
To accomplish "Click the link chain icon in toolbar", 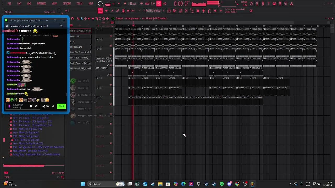I will pyautogui.click(x=118, y=11).
